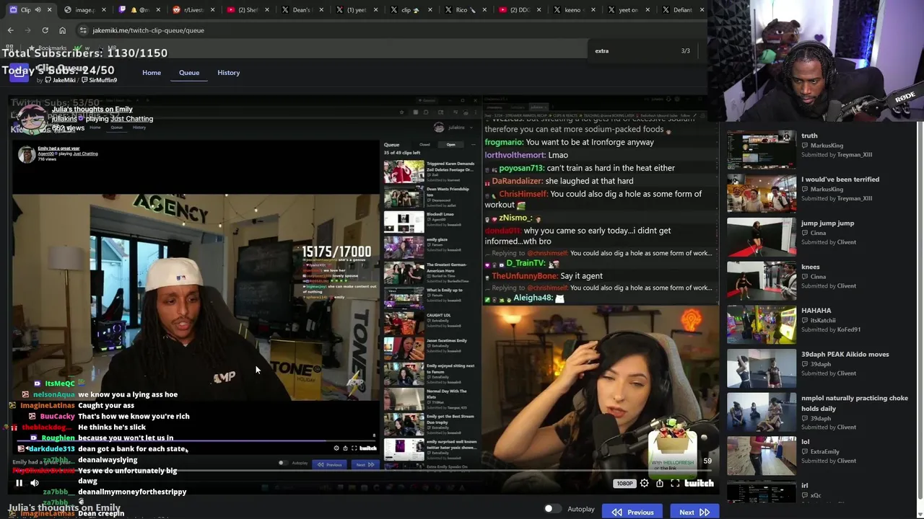Screen dimensions: 924x519
Task: Open the 'jump jump jump' clip thumbnail
Action: (761, 237)
